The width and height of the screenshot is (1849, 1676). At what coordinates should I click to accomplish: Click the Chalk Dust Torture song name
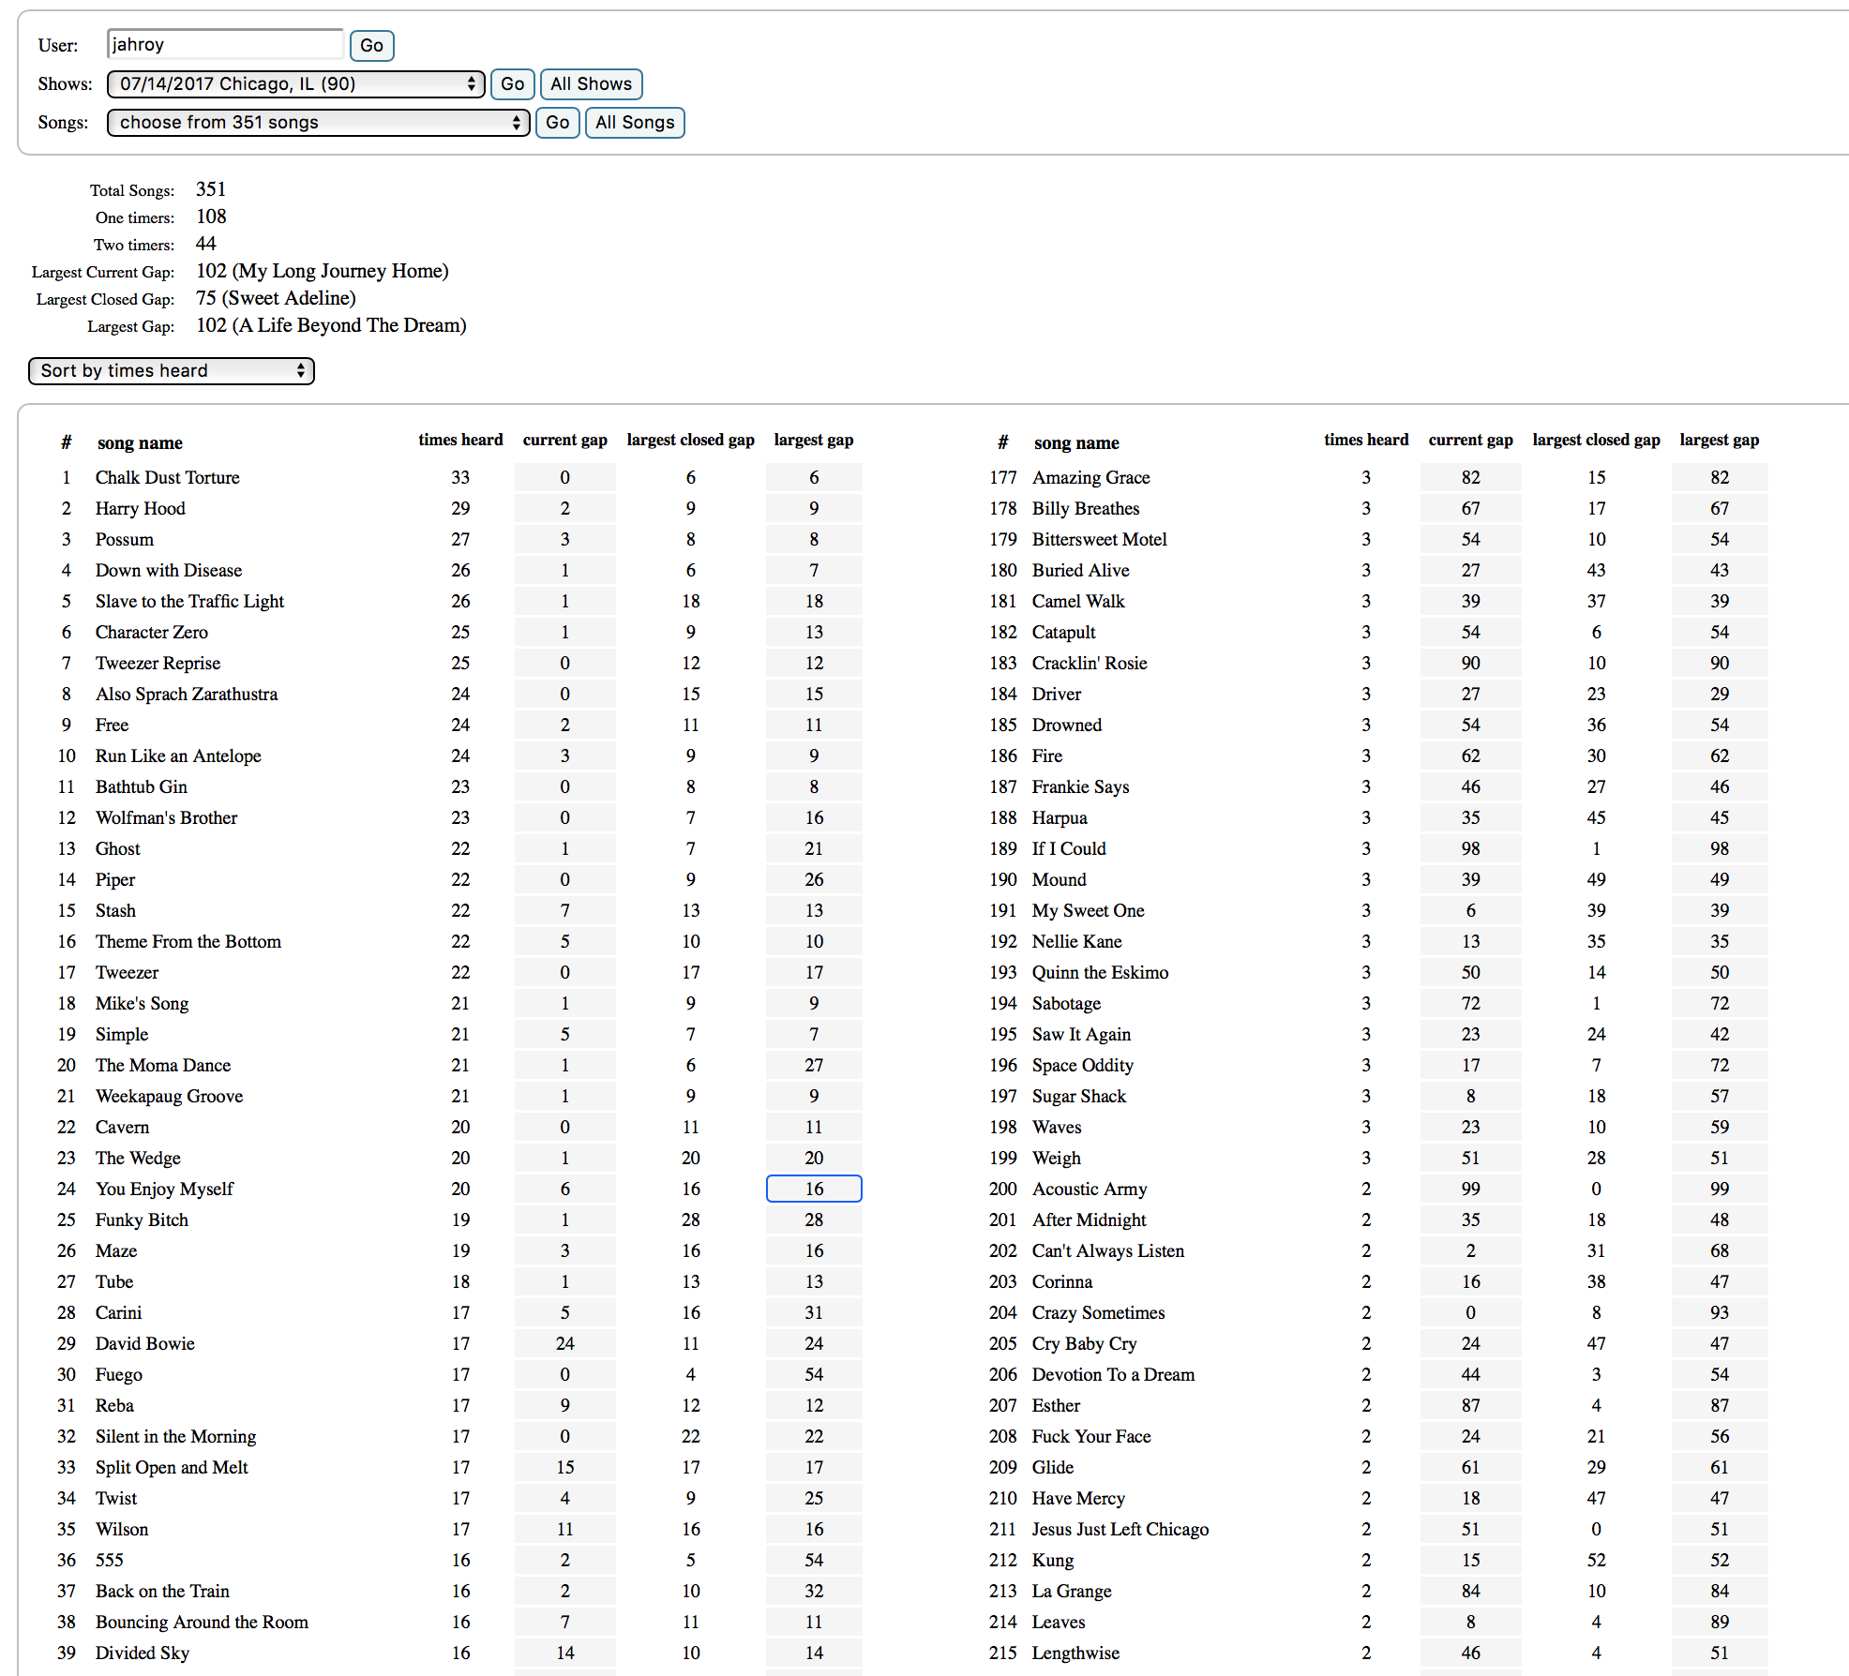pos(167,477)
